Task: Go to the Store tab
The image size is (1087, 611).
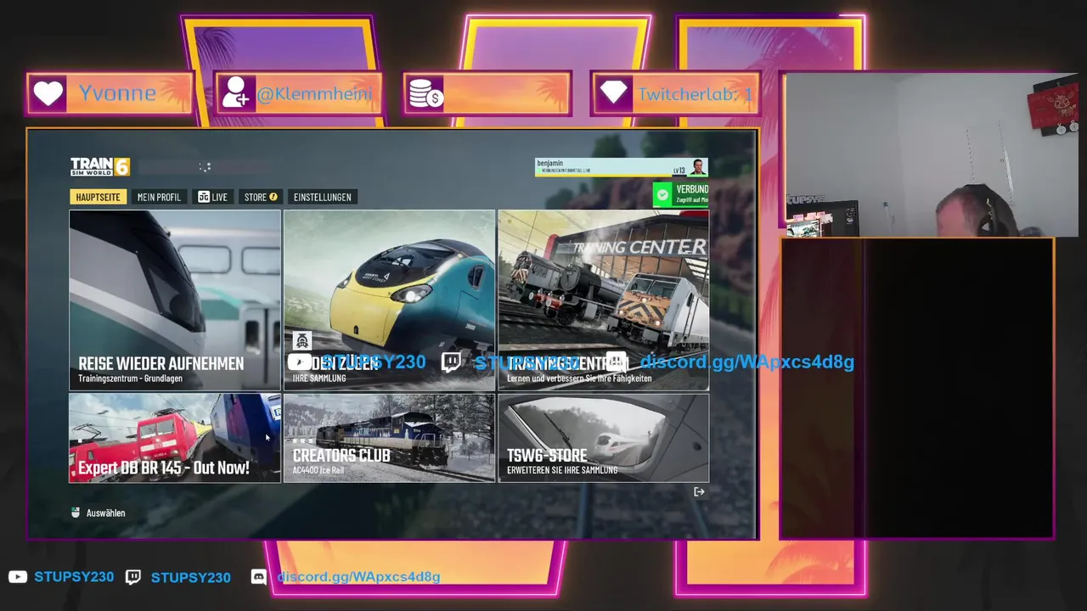Action: tap(261, 197)
